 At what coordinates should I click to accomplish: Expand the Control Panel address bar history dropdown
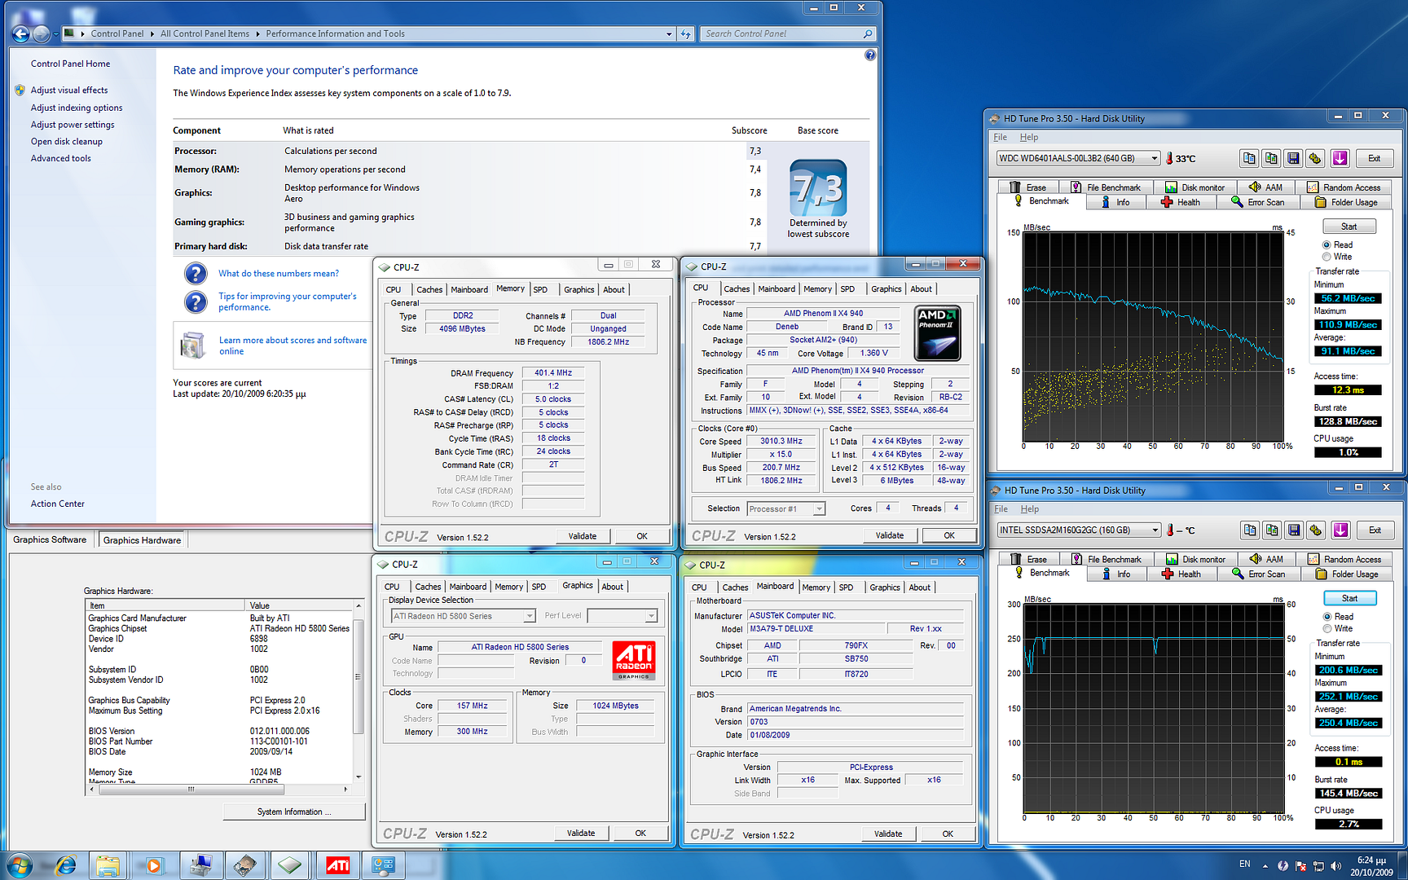(x=669, y=33)
